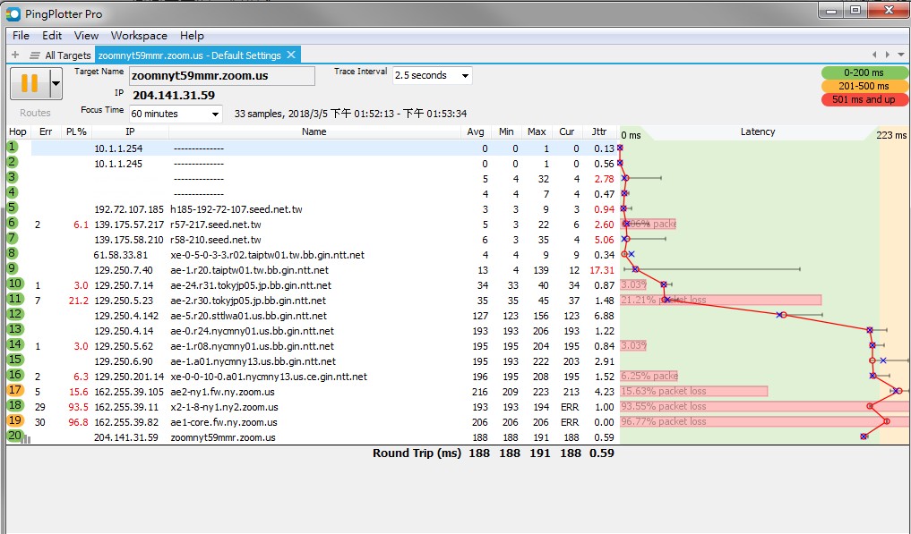Expand the Trace Interval dropdown

pos(465,76)
